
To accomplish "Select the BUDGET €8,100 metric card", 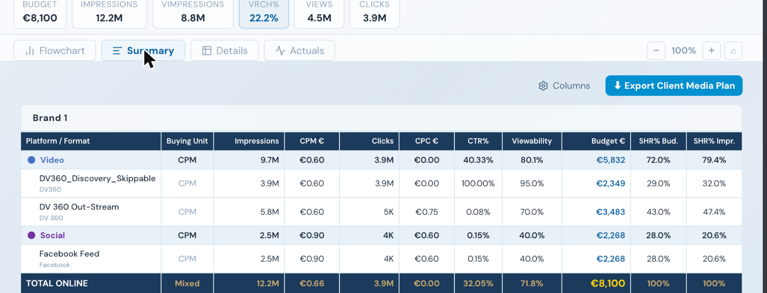I will [x=40, y=14].
